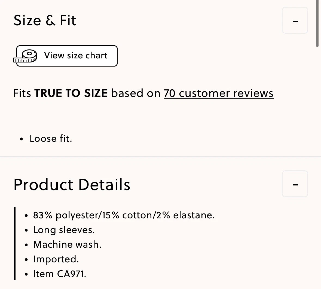Click the word Fits in fit summary

click(22, 93)
